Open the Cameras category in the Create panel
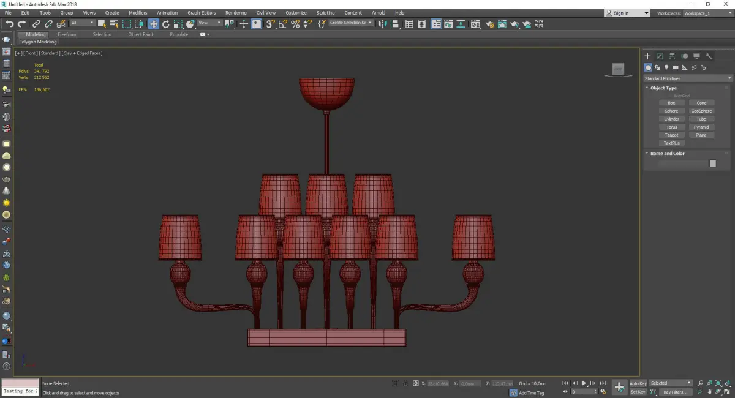 (x=676, y=67)
